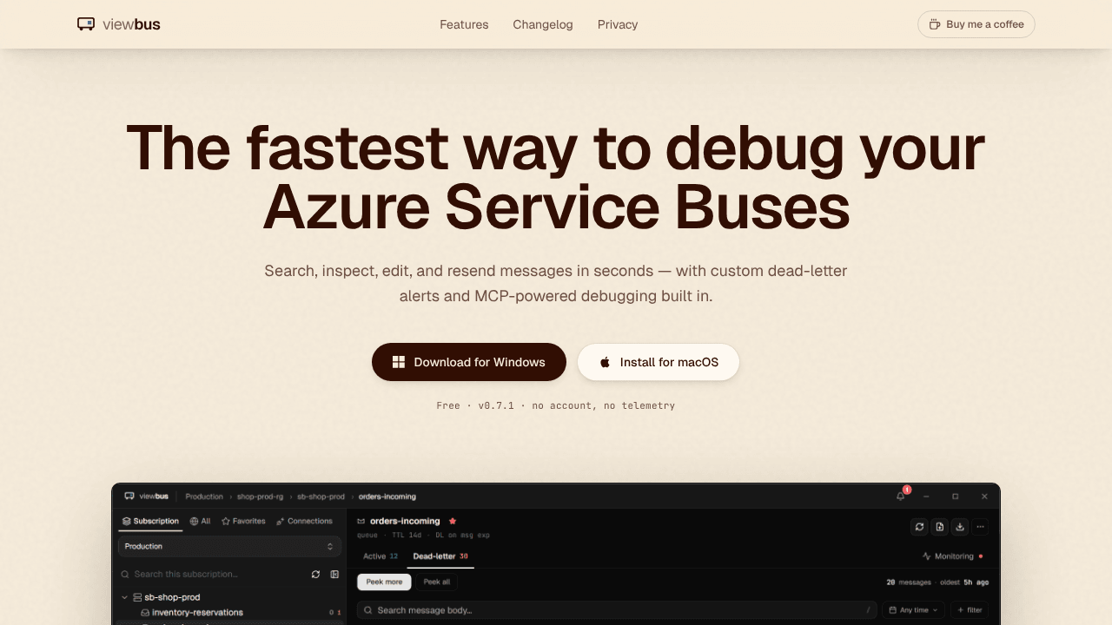
Task: Open the three-dot more options menu
Action: [x=980, y=527]
